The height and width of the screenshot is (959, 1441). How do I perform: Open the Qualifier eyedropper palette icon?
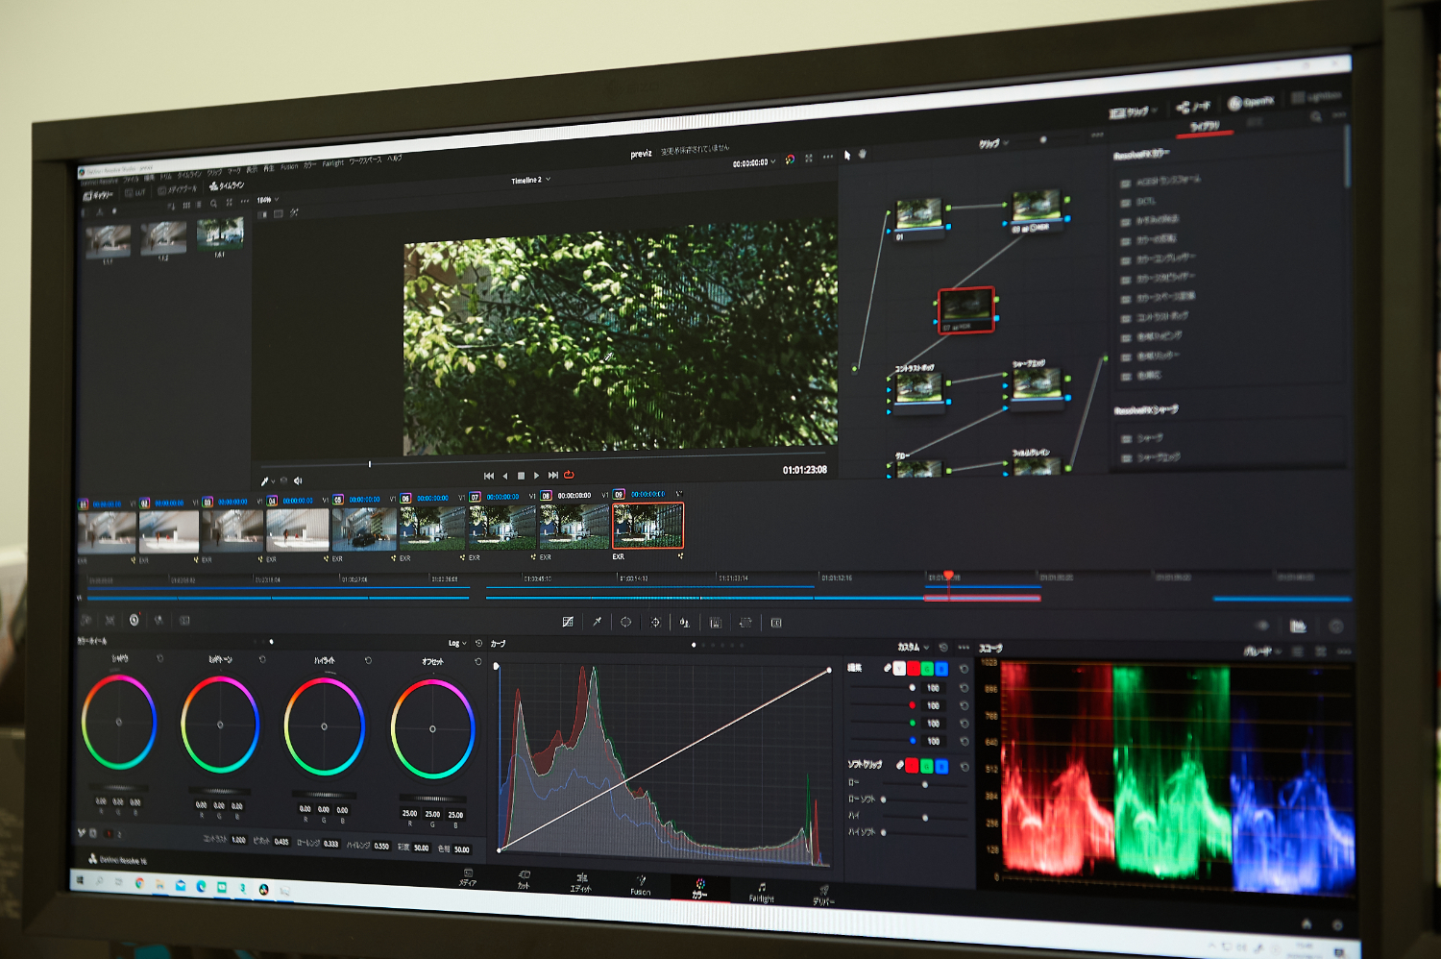[x=597, y=622]
